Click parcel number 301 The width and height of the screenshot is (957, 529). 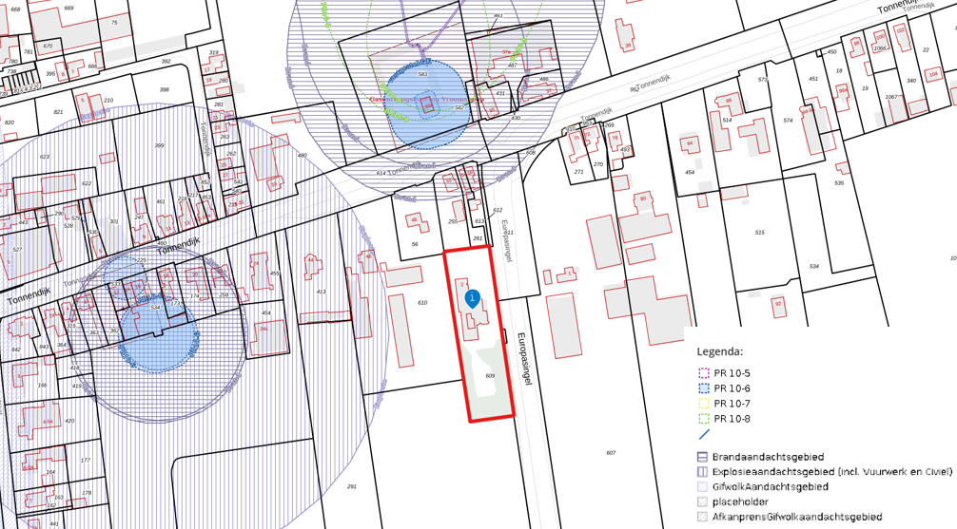pyautogui.click(x=114, y=221)
